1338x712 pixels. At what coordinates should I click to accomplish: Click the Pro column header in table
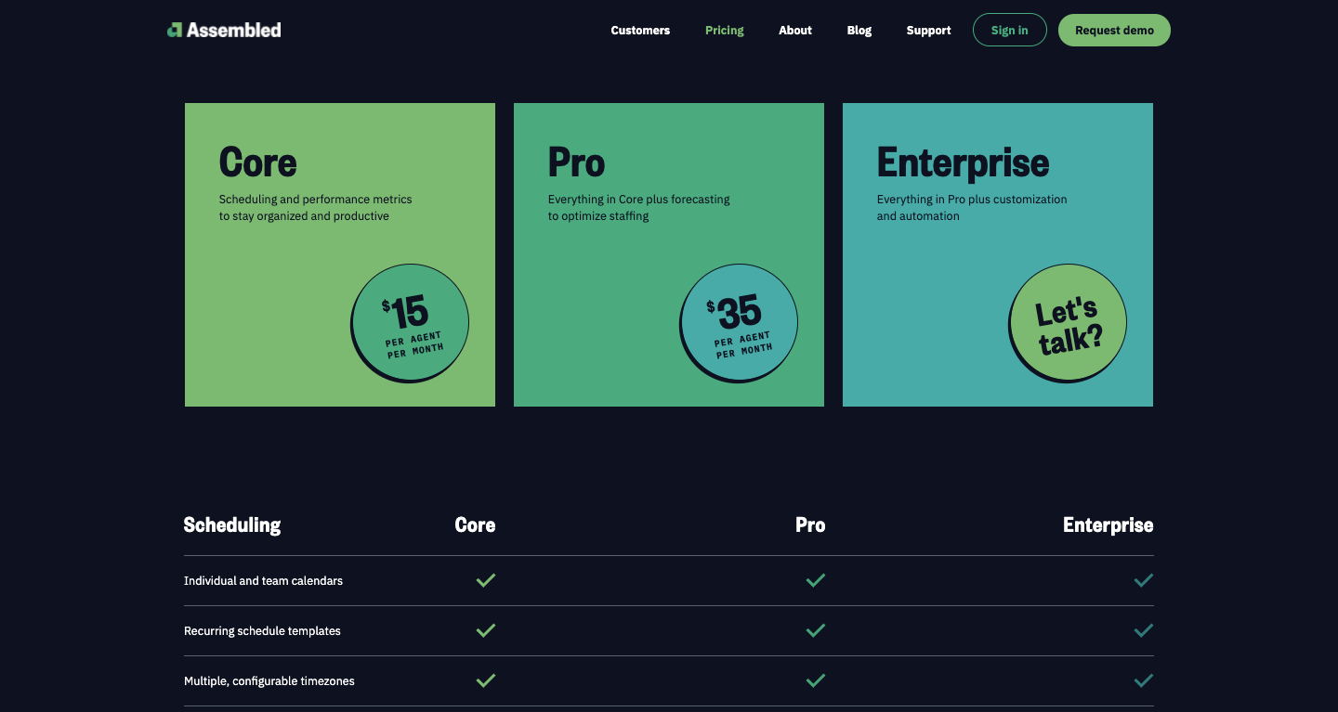[x=810, y=525]
